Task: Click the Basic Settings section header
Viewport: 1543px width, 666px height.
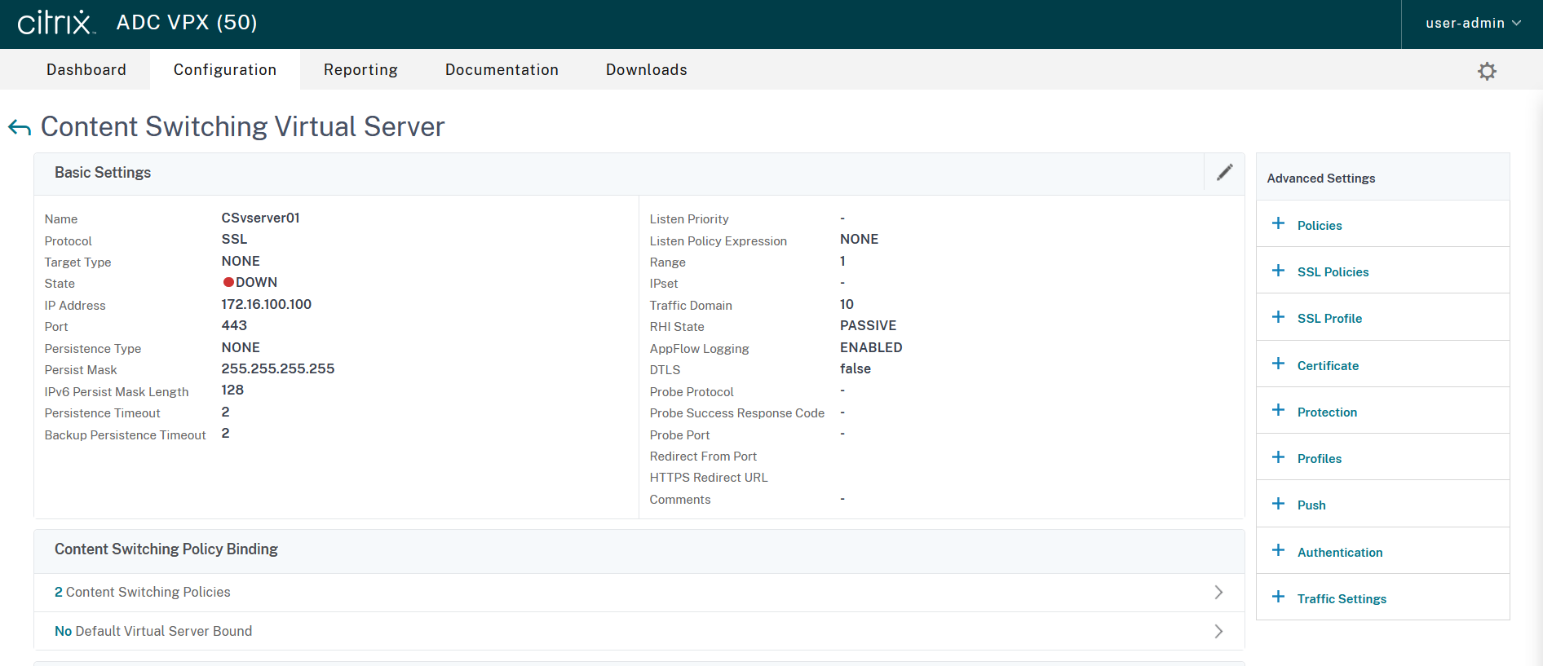Action: click(103, 173)
